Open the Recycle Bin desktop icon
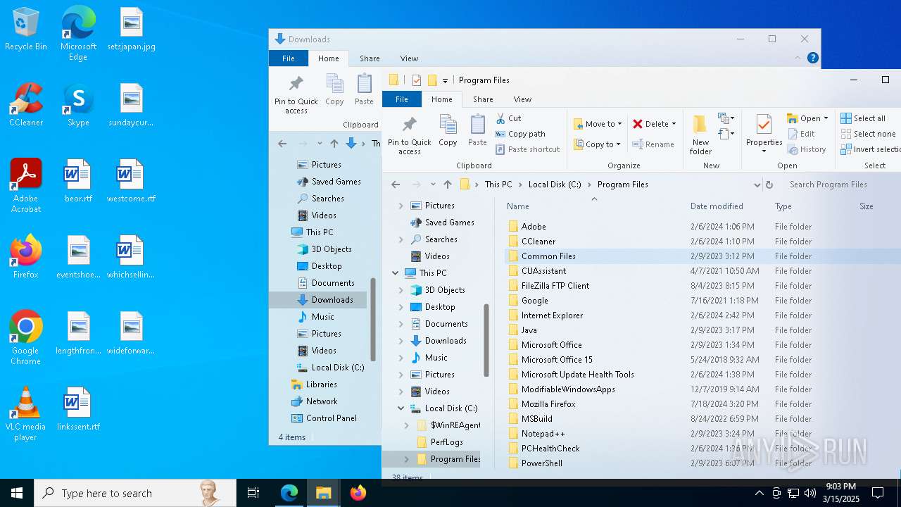The width and height of the screenshot is (901, 507). click(26, 30)
